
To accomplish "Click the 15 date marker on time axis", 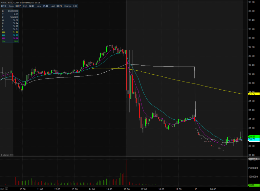I will point(196,189).
